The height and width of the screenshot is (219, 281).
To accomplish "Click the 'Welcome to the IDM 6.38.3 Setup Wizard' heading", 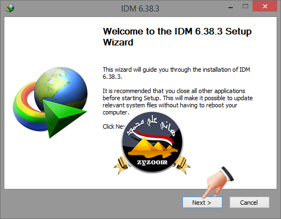I will [177, 37].
